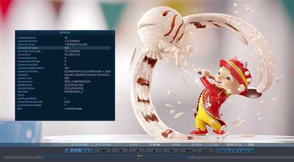
Task: Select the cameraFarClip metadata row
Action: [x=64, y=44]
